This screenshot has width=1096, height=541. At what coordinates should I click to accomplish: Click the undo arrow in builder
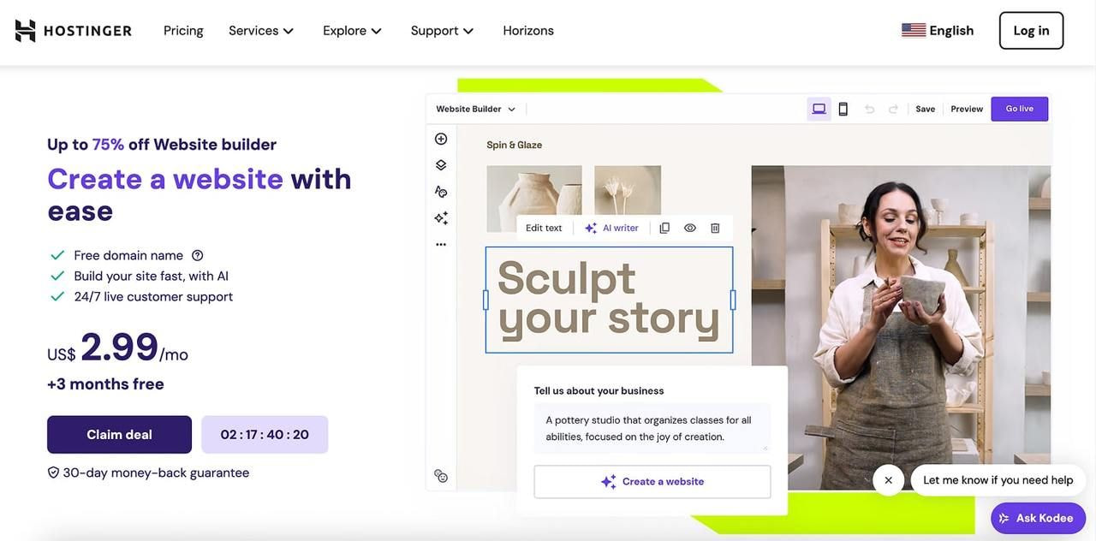870,109
